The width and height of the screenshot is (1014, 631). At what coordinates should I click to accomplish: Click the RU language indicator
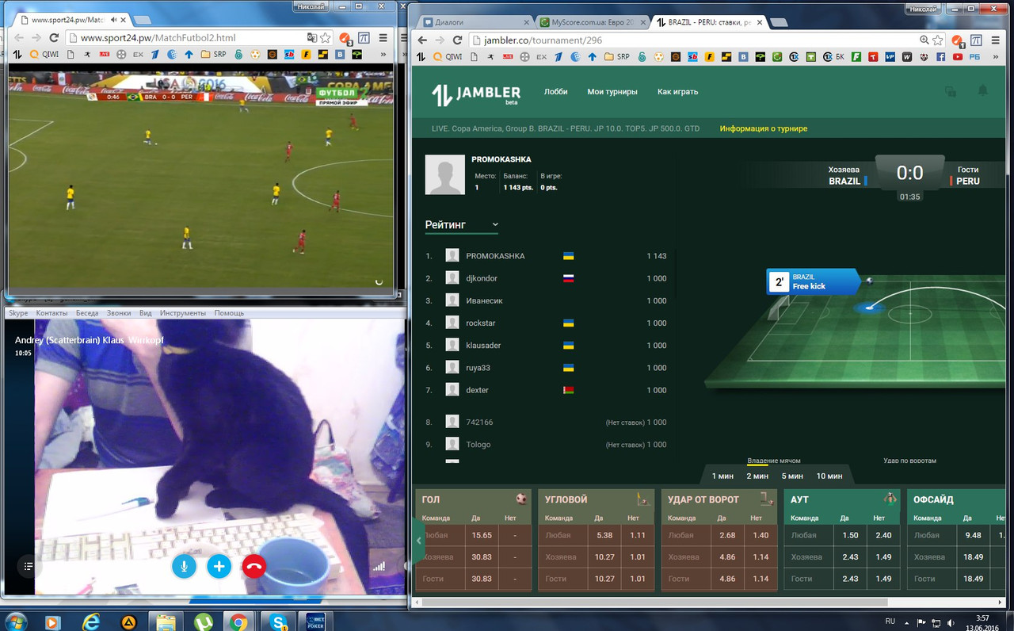890,621
